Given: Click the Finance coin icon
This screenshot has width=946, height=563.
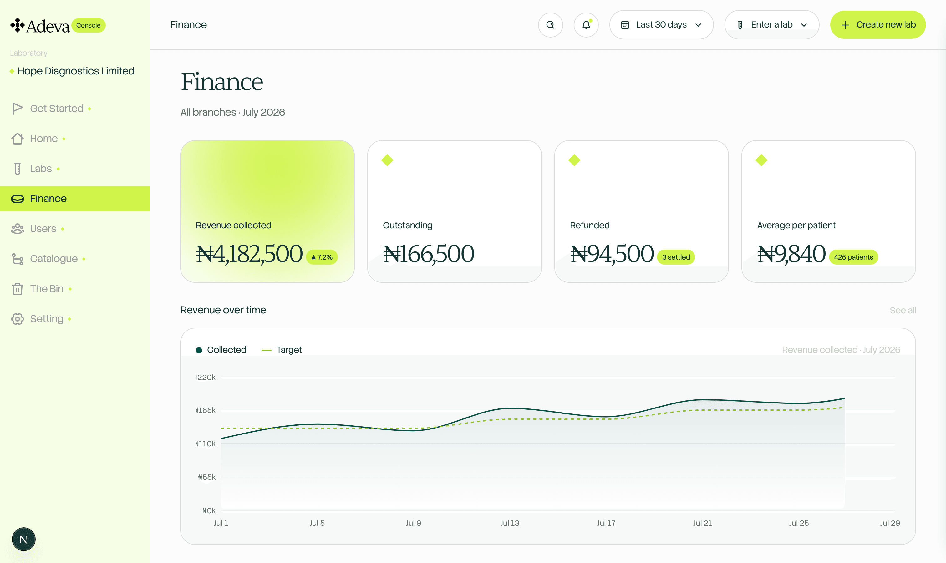Looking at the screenshot, I should [x=17, y=199].
